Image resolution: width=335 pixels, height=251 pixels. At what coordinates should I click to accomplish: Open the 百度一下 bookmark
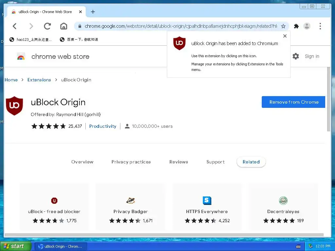pyautogui.click(x=79, y=40)
